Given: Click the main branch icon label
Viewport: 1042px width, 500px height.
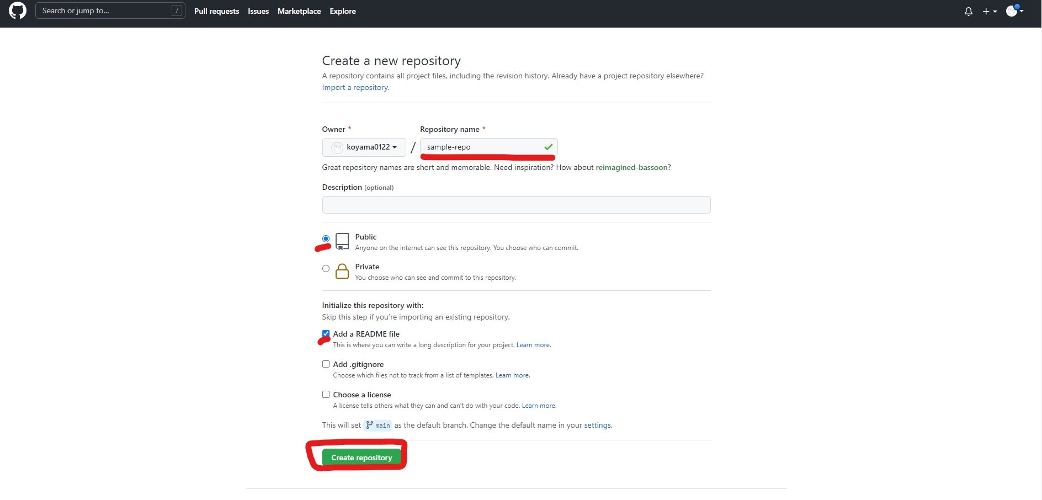Looking at the screenshot, I should click(378, 425).
